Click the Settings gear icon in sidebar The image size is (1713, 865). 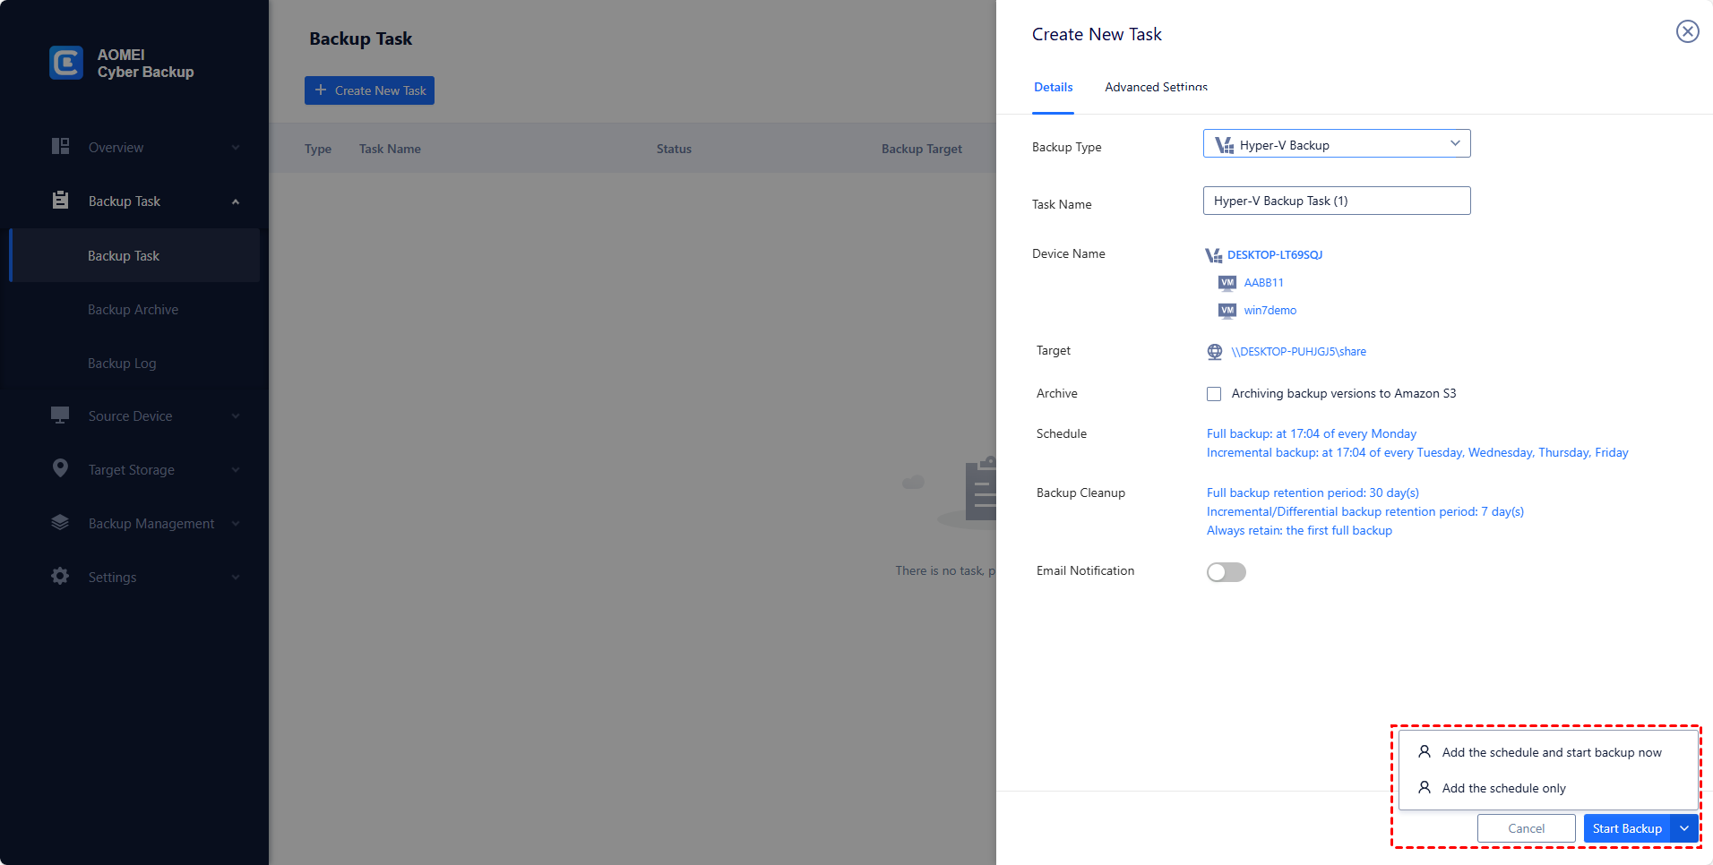[60, 577]
